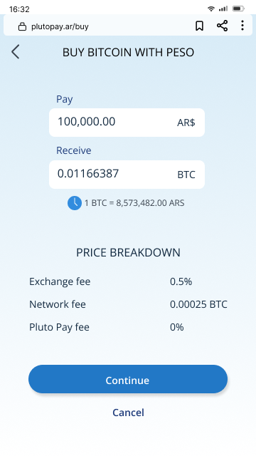The image size is (256, 456).
Task: Click the padlock site security icon
Action: click(22, 26)
